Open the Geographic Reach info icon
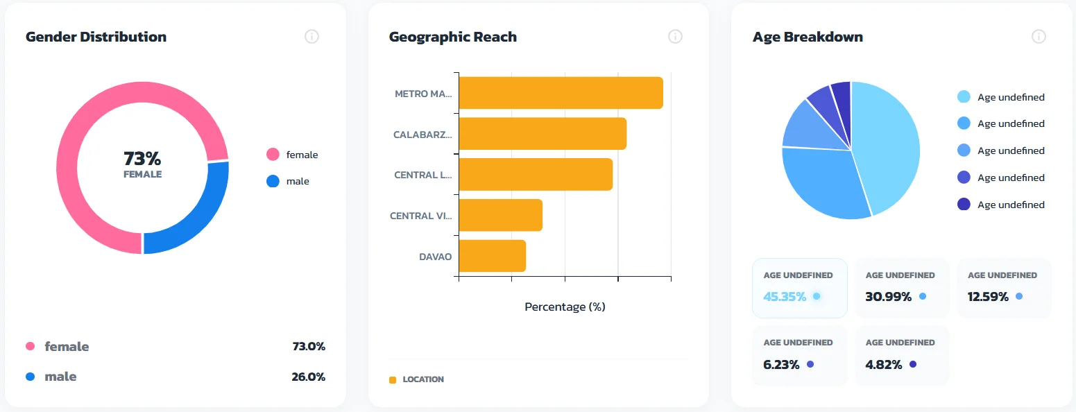1076x412 pixels. [675, 37]
